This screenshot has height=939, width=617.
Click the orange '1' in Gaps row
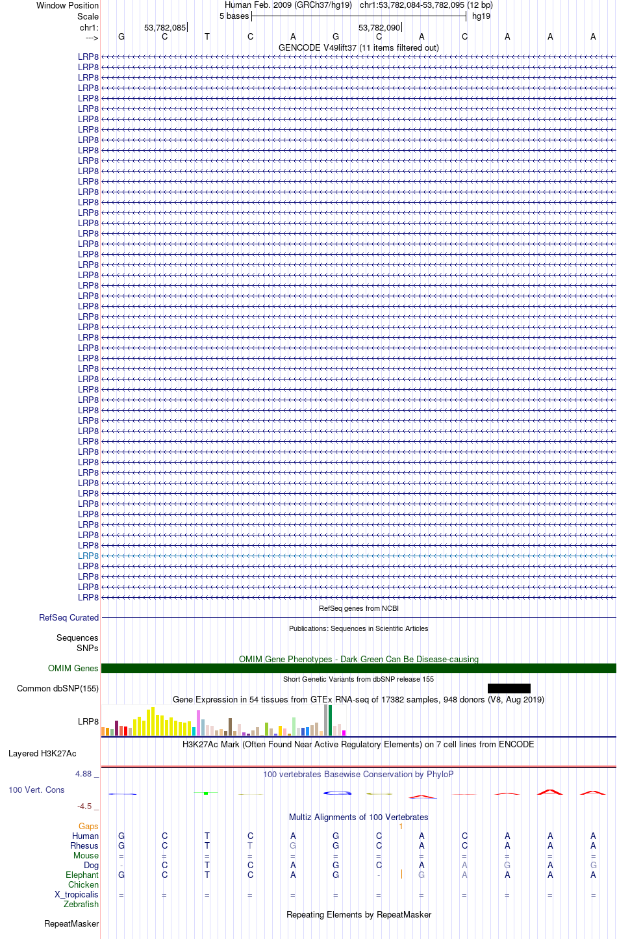coord(401,826)
